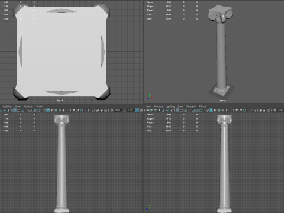Click camera attributes icon in bottom-right viewport toolbar
Image resolution: width=284 pixels, height=213 pixels.
point(156,111)
